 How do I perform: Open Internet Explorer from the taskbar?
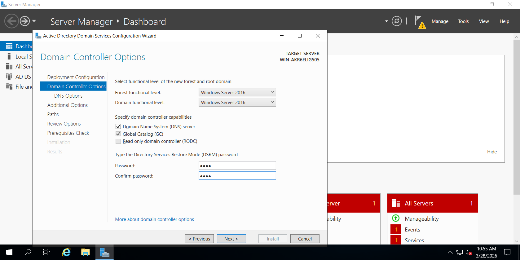coord(66,252)
